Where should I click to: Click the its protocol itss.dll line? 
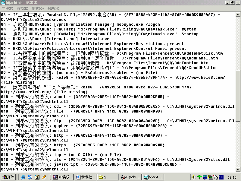tap(115, 160)
